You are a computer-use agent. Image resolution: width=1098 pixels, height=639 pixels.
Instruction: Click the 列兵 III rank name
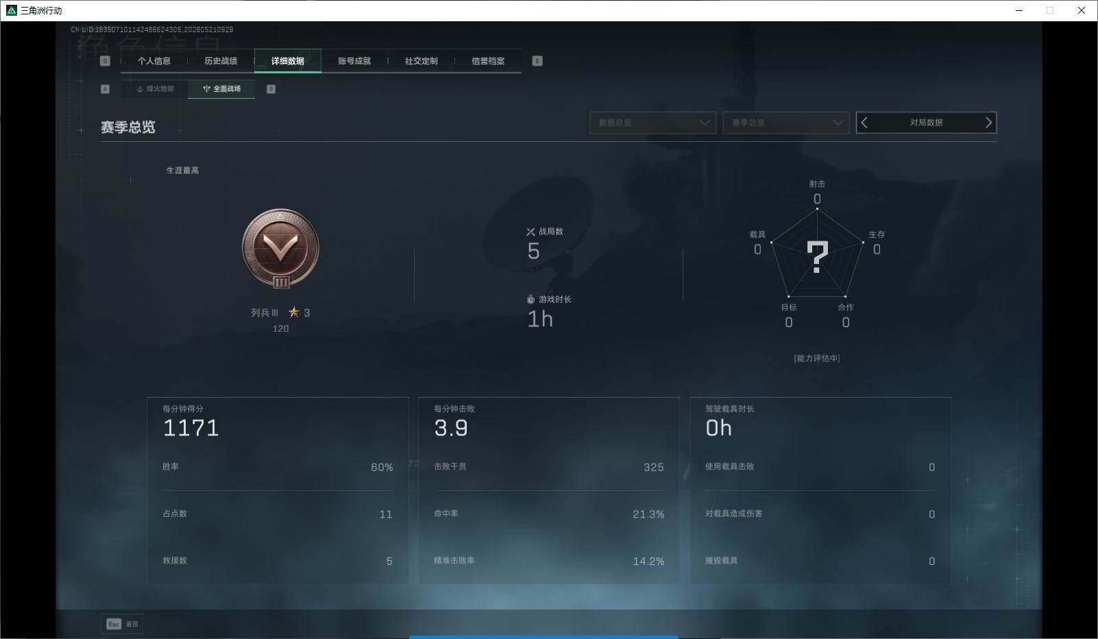265,313
